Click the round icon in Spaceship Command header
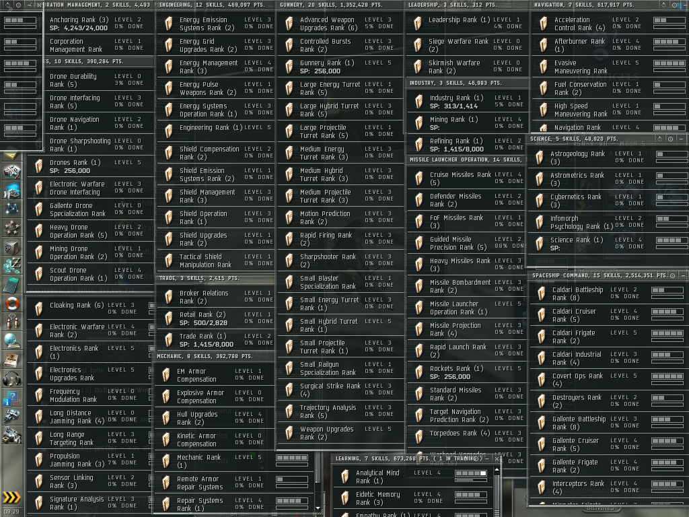 (x=672, y=275)
